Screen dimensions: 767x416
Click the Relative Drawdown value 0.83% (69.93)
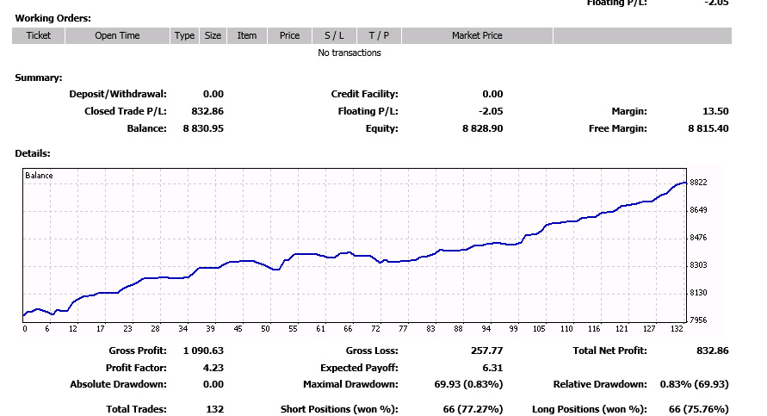tap(694, 384)
